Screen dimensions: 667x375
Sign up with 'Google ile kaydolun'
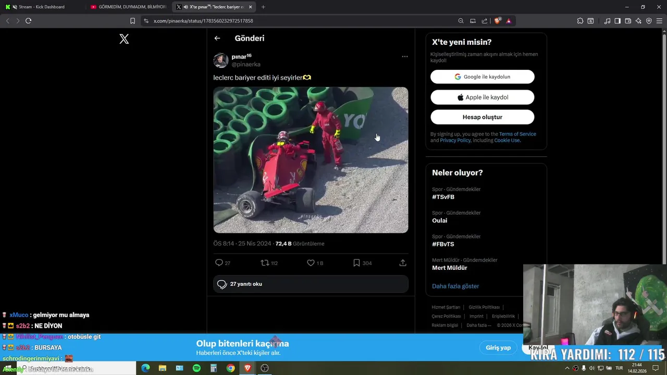click(483, 77)
